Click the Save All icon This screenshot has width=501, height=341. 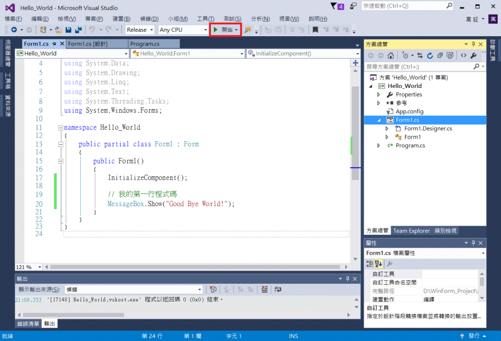tap(78, 30)
